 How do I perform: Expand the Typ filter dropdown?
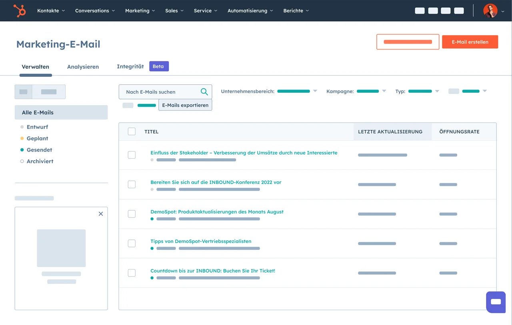click(437, 91)
